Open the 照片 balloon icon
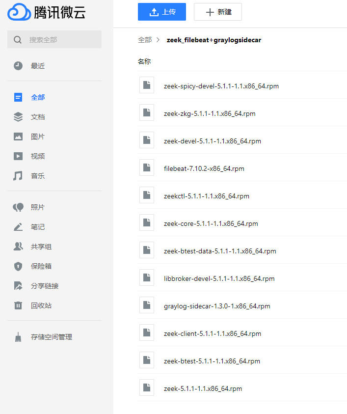The width and height of the screenshot is (347, 414). [x=18, y=207]
